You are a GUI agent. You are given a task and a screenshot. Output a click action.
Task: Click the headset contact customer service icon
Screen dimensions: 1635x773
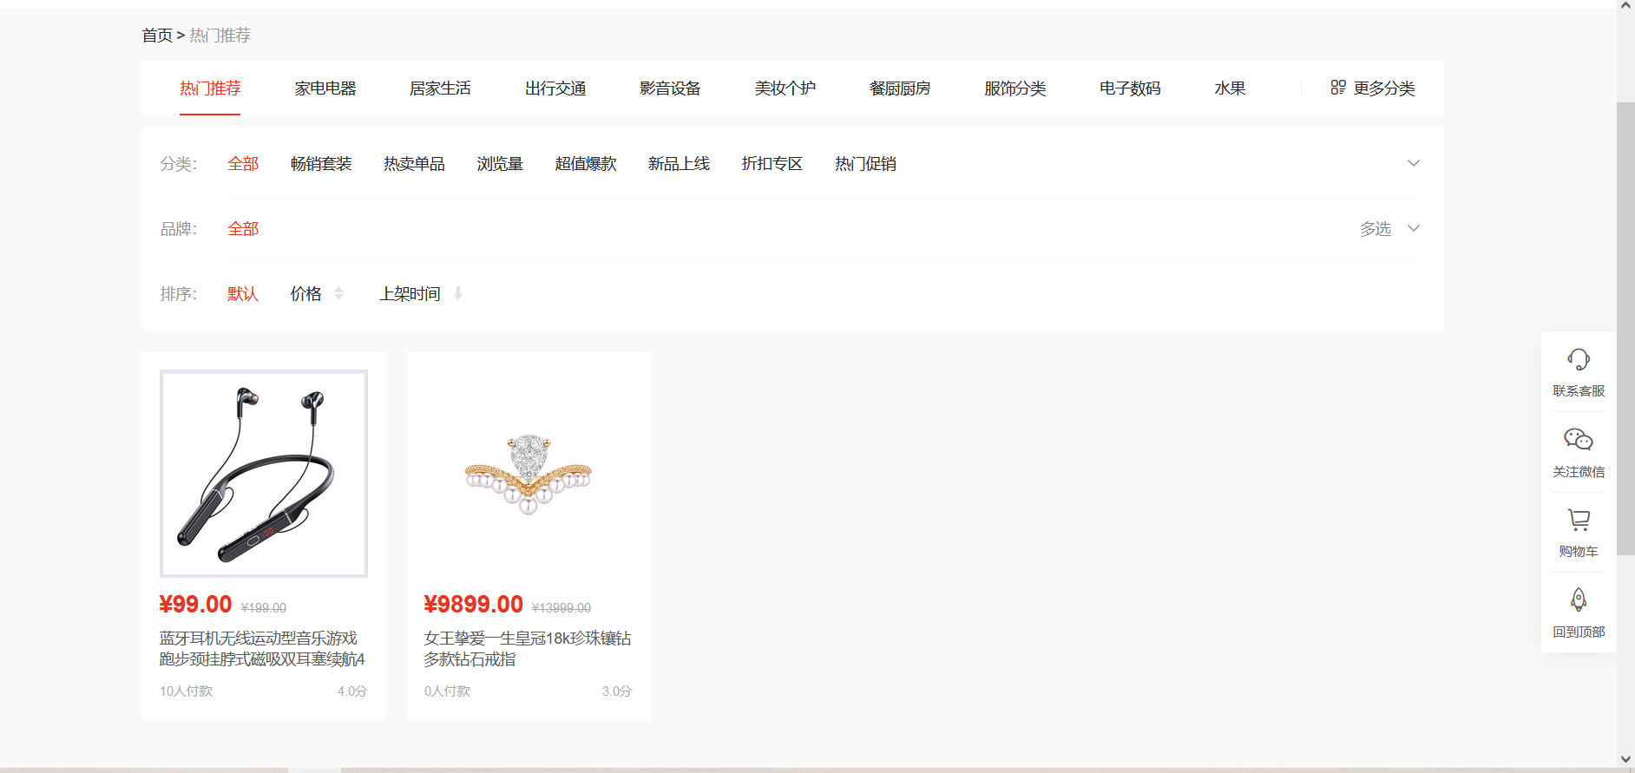coord(1578,359)
